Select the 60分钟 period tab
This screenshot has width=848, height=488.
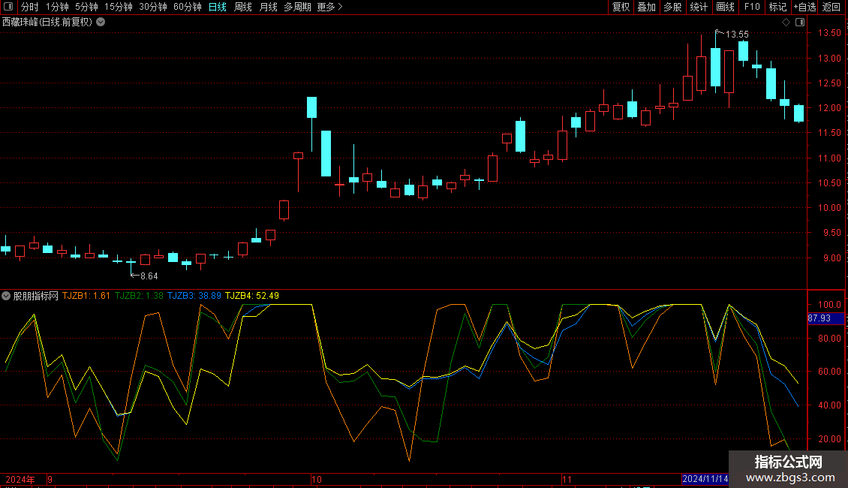(188, 7)
